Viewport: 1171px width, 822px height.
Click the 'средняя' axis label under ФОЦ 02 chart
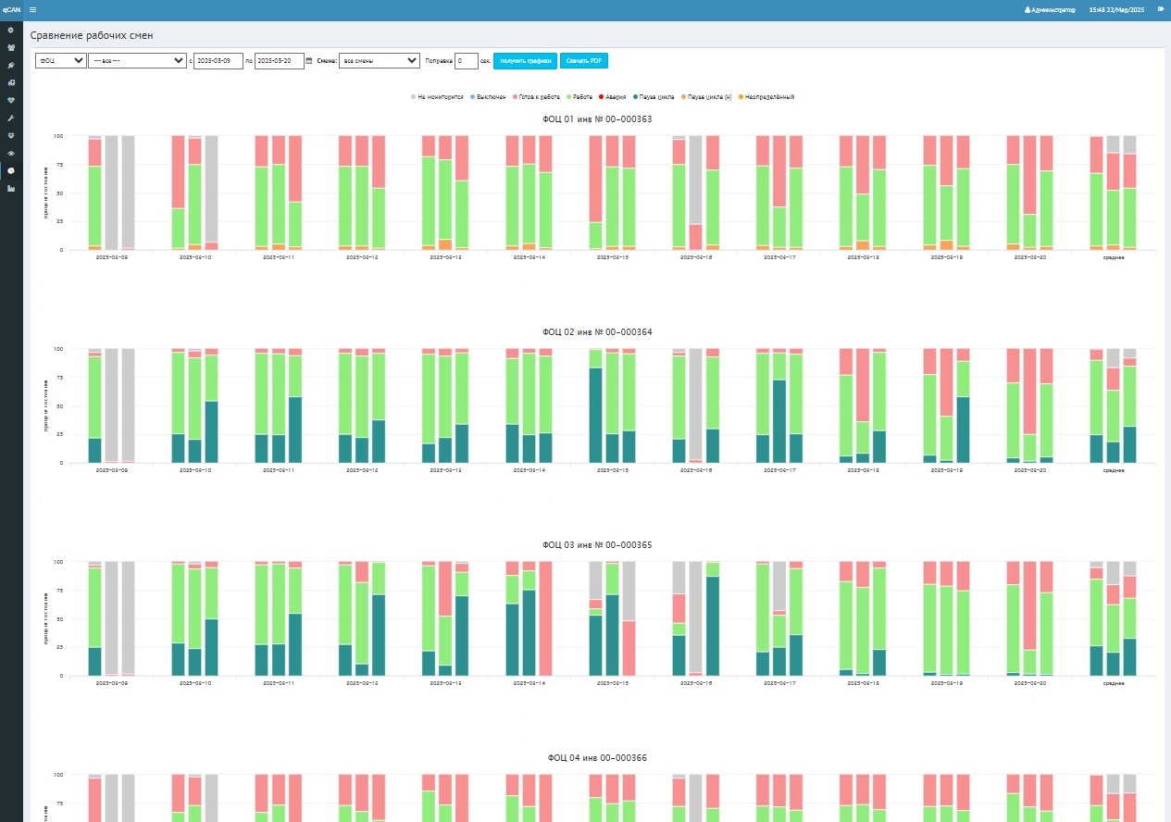coord(1114,470)
